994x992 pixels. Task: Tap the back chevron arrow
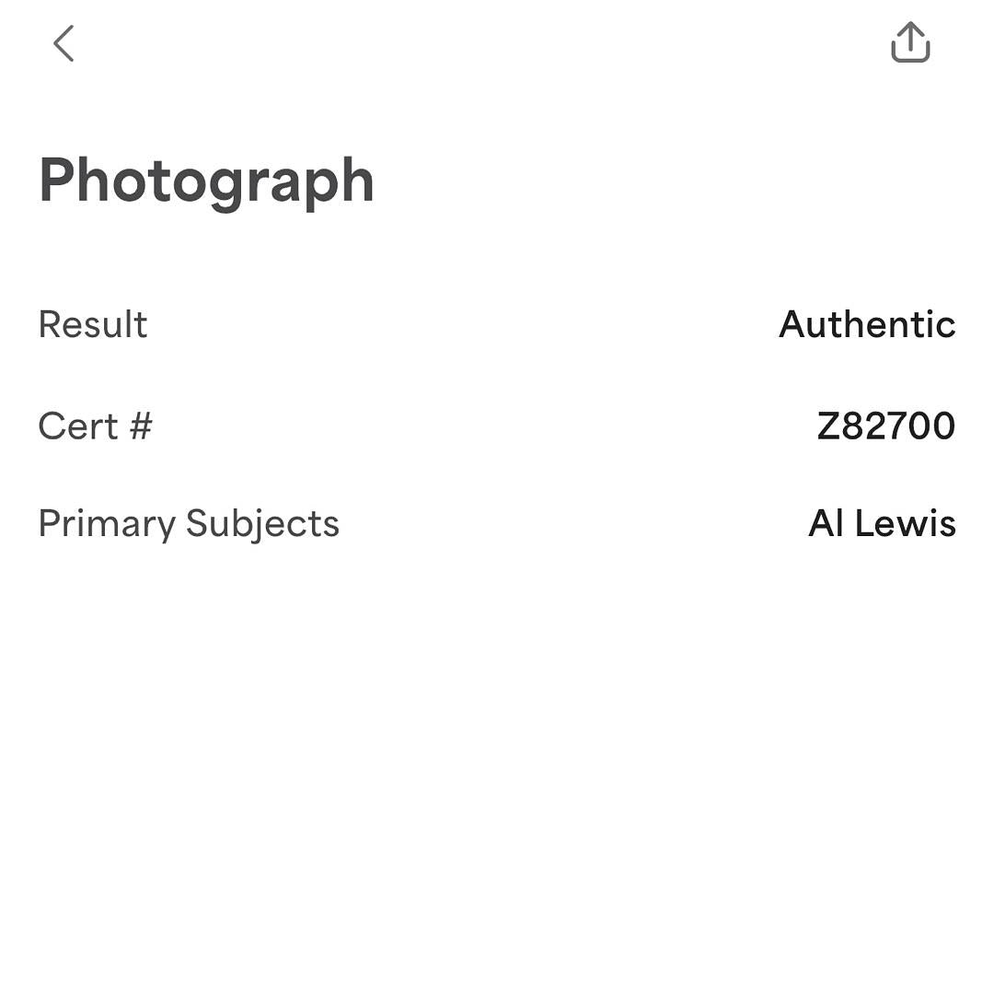click(x=63, y=43)
